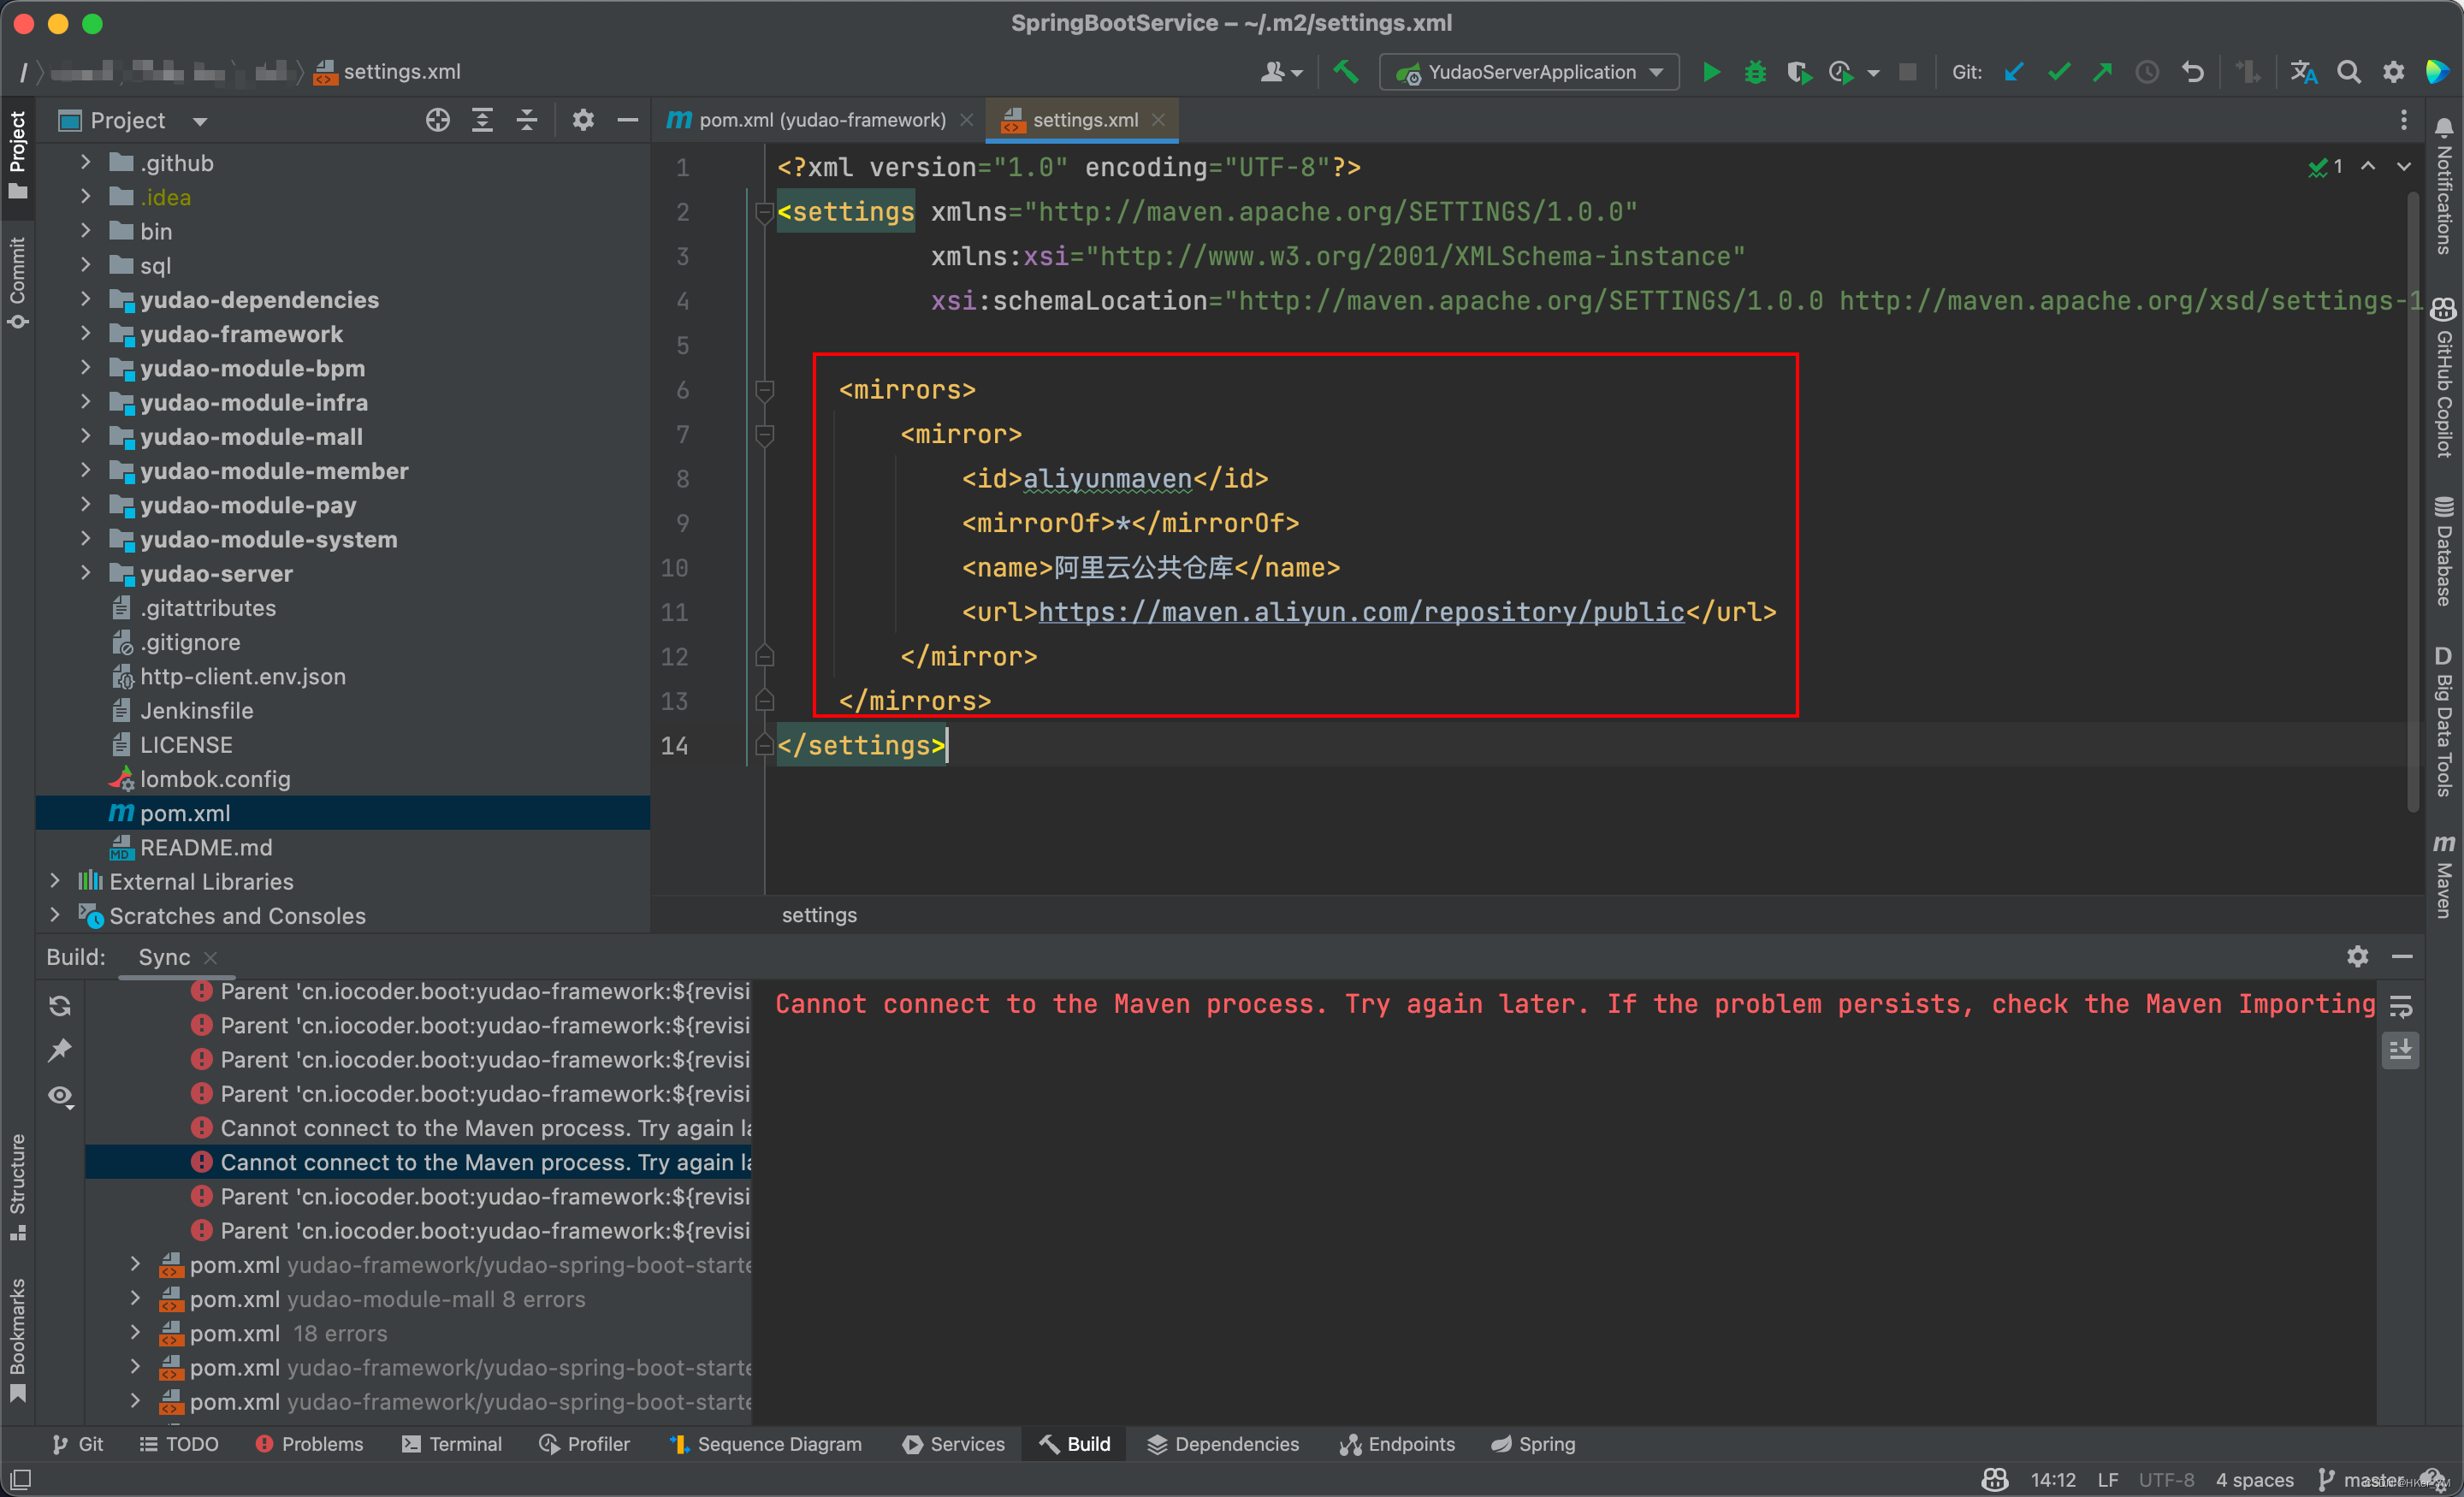Image resolution: width=2464 pixels, height=1497 pixels.
Task: Show Git history clock icon
Action: pyautogui.click(x=2147, y=72)
